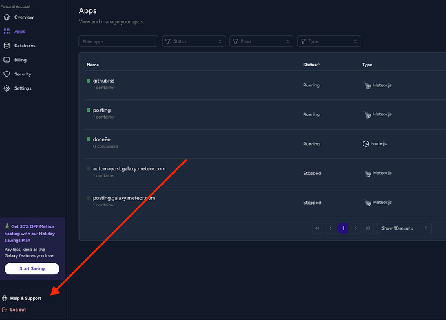Screen dimensions: 446x320
Task: Click the Node.js icon for doce2e
Action: click(366, 144)
